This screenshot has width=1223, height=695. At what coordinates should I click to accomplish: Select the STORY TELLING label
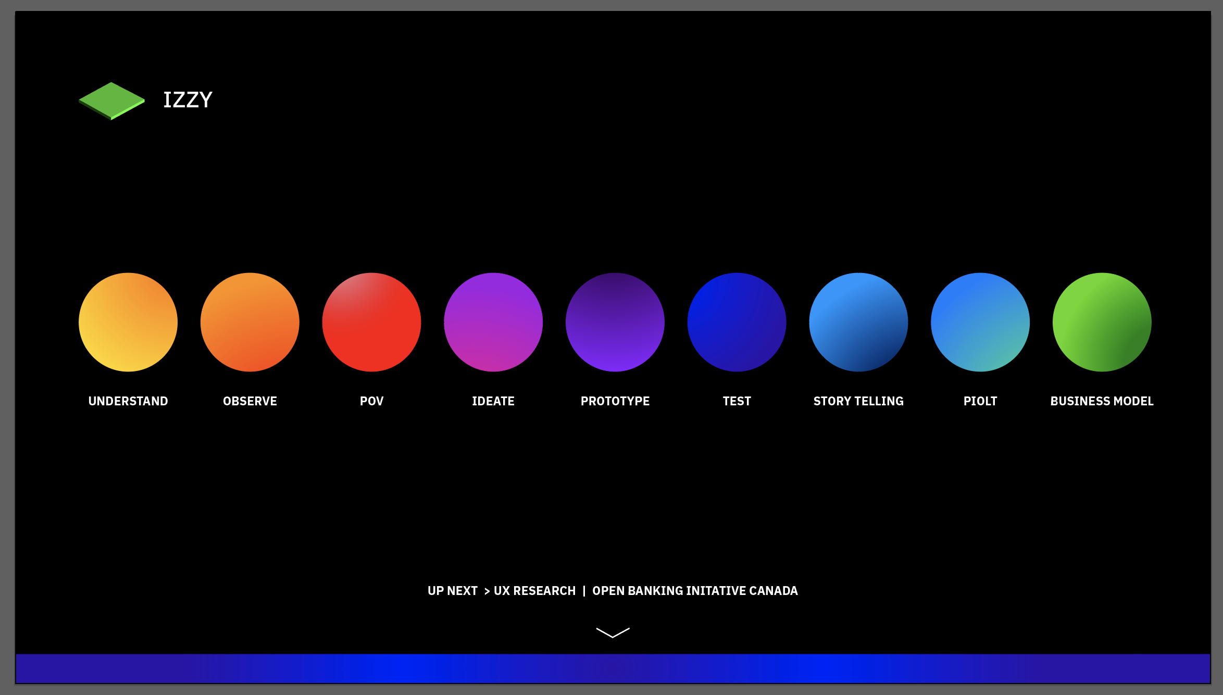[x=858, y=401]
